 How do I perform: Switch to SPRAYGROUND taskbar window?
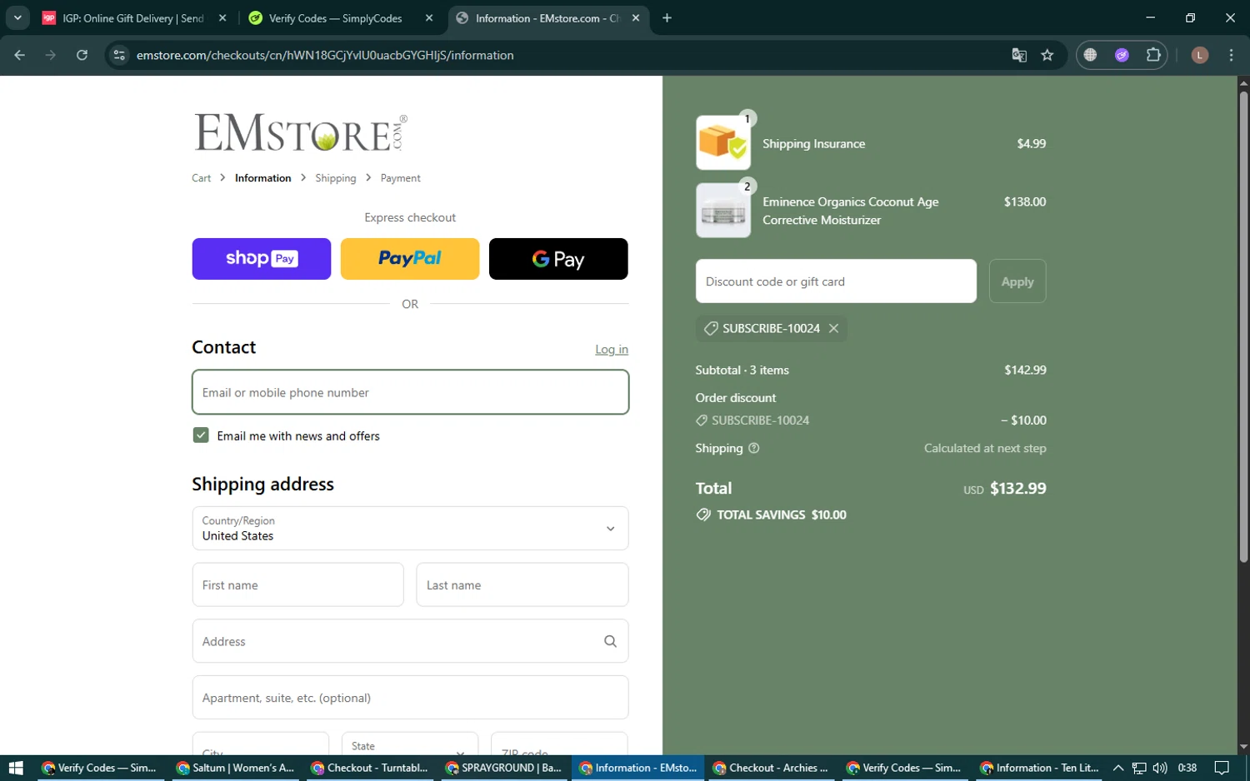[503, 768]
